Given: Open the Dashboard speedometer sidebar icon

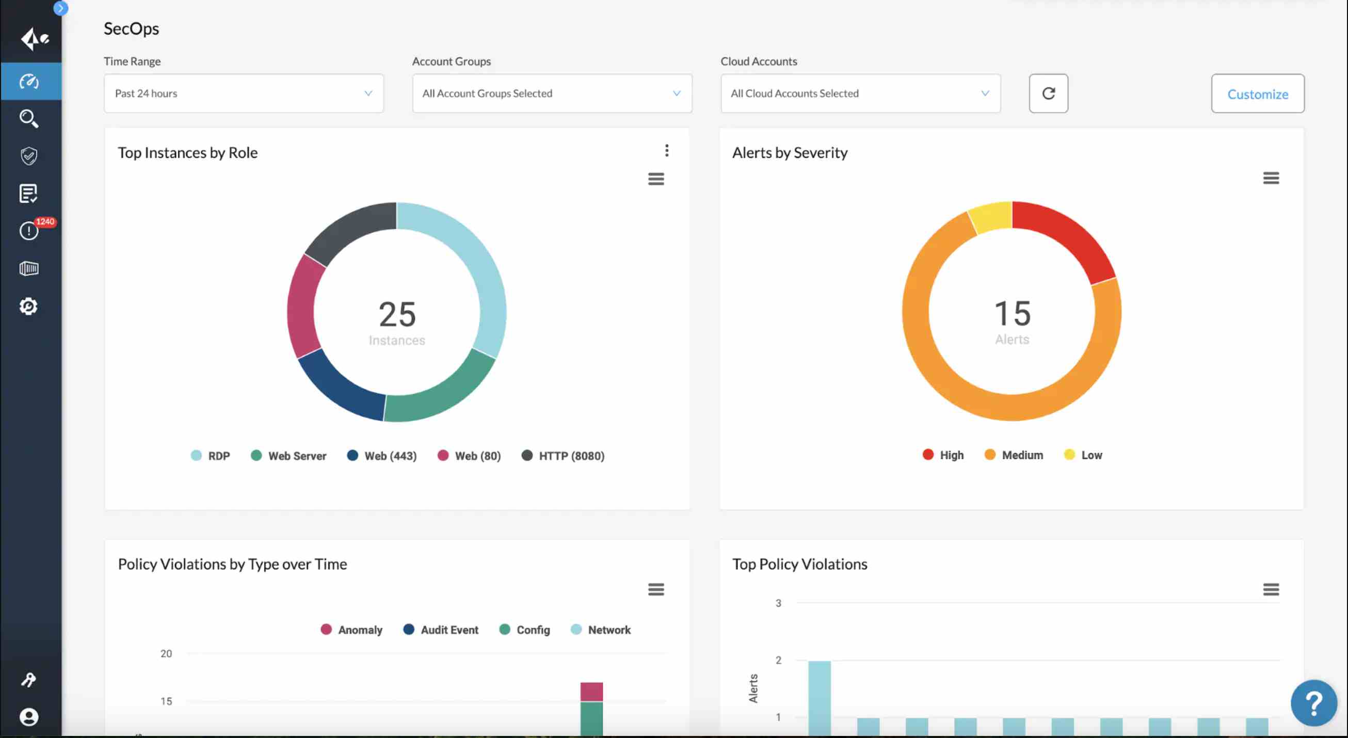Looking at the screenshot, I should pos(29,82).
